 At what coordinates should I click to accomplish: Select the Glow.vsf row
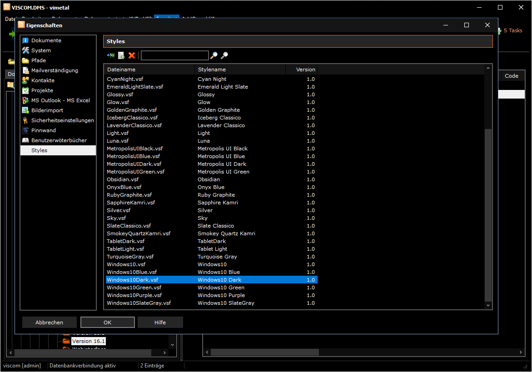(212, 102)
